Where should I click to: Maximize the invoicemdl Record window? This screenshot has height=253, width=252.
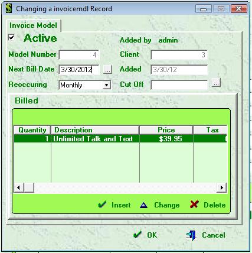[221, 9]
